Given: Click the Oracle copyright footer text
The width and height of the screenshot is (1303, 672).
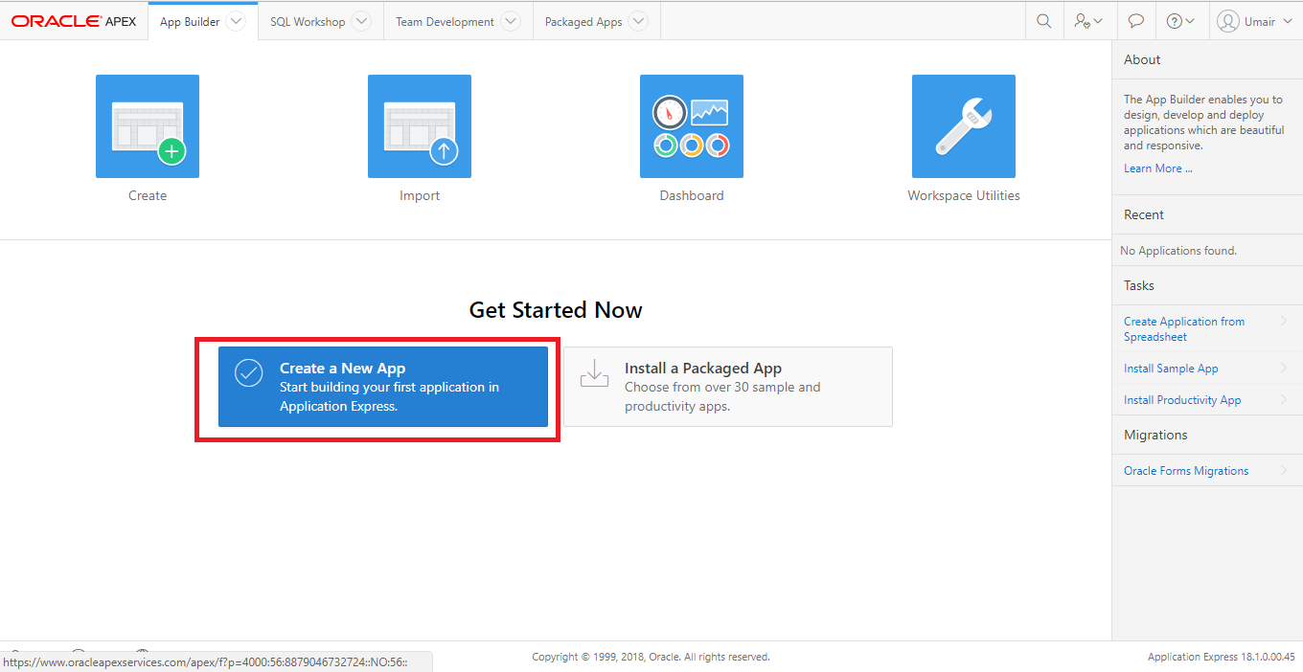Looking at the screenshot, I should pyautogui.click(x=651, y=657).
